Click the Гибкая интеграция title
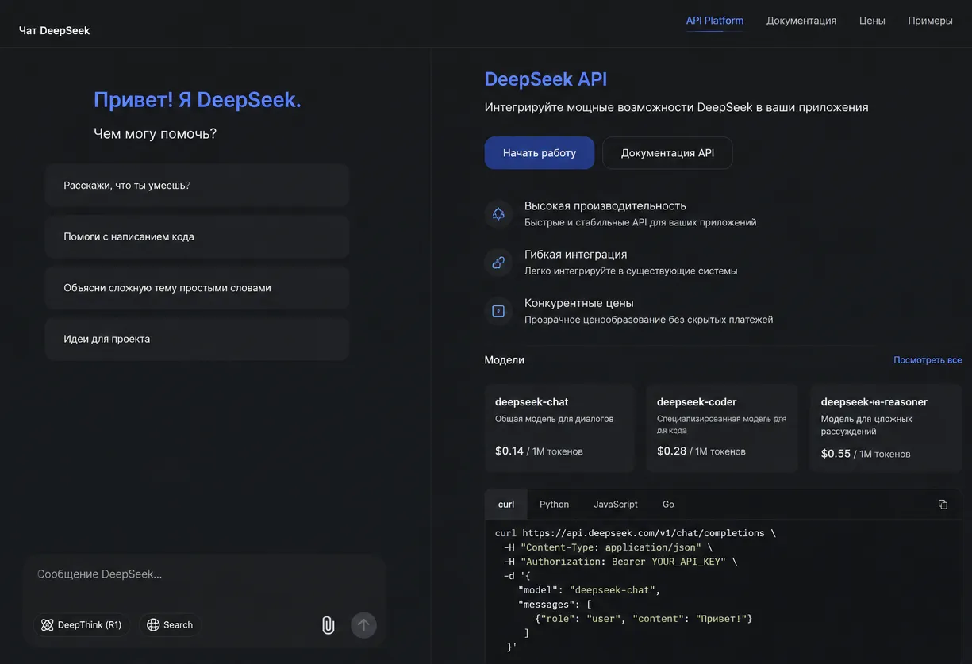Image resolution: width=972 pixels, height=664 pixels. 576,254
